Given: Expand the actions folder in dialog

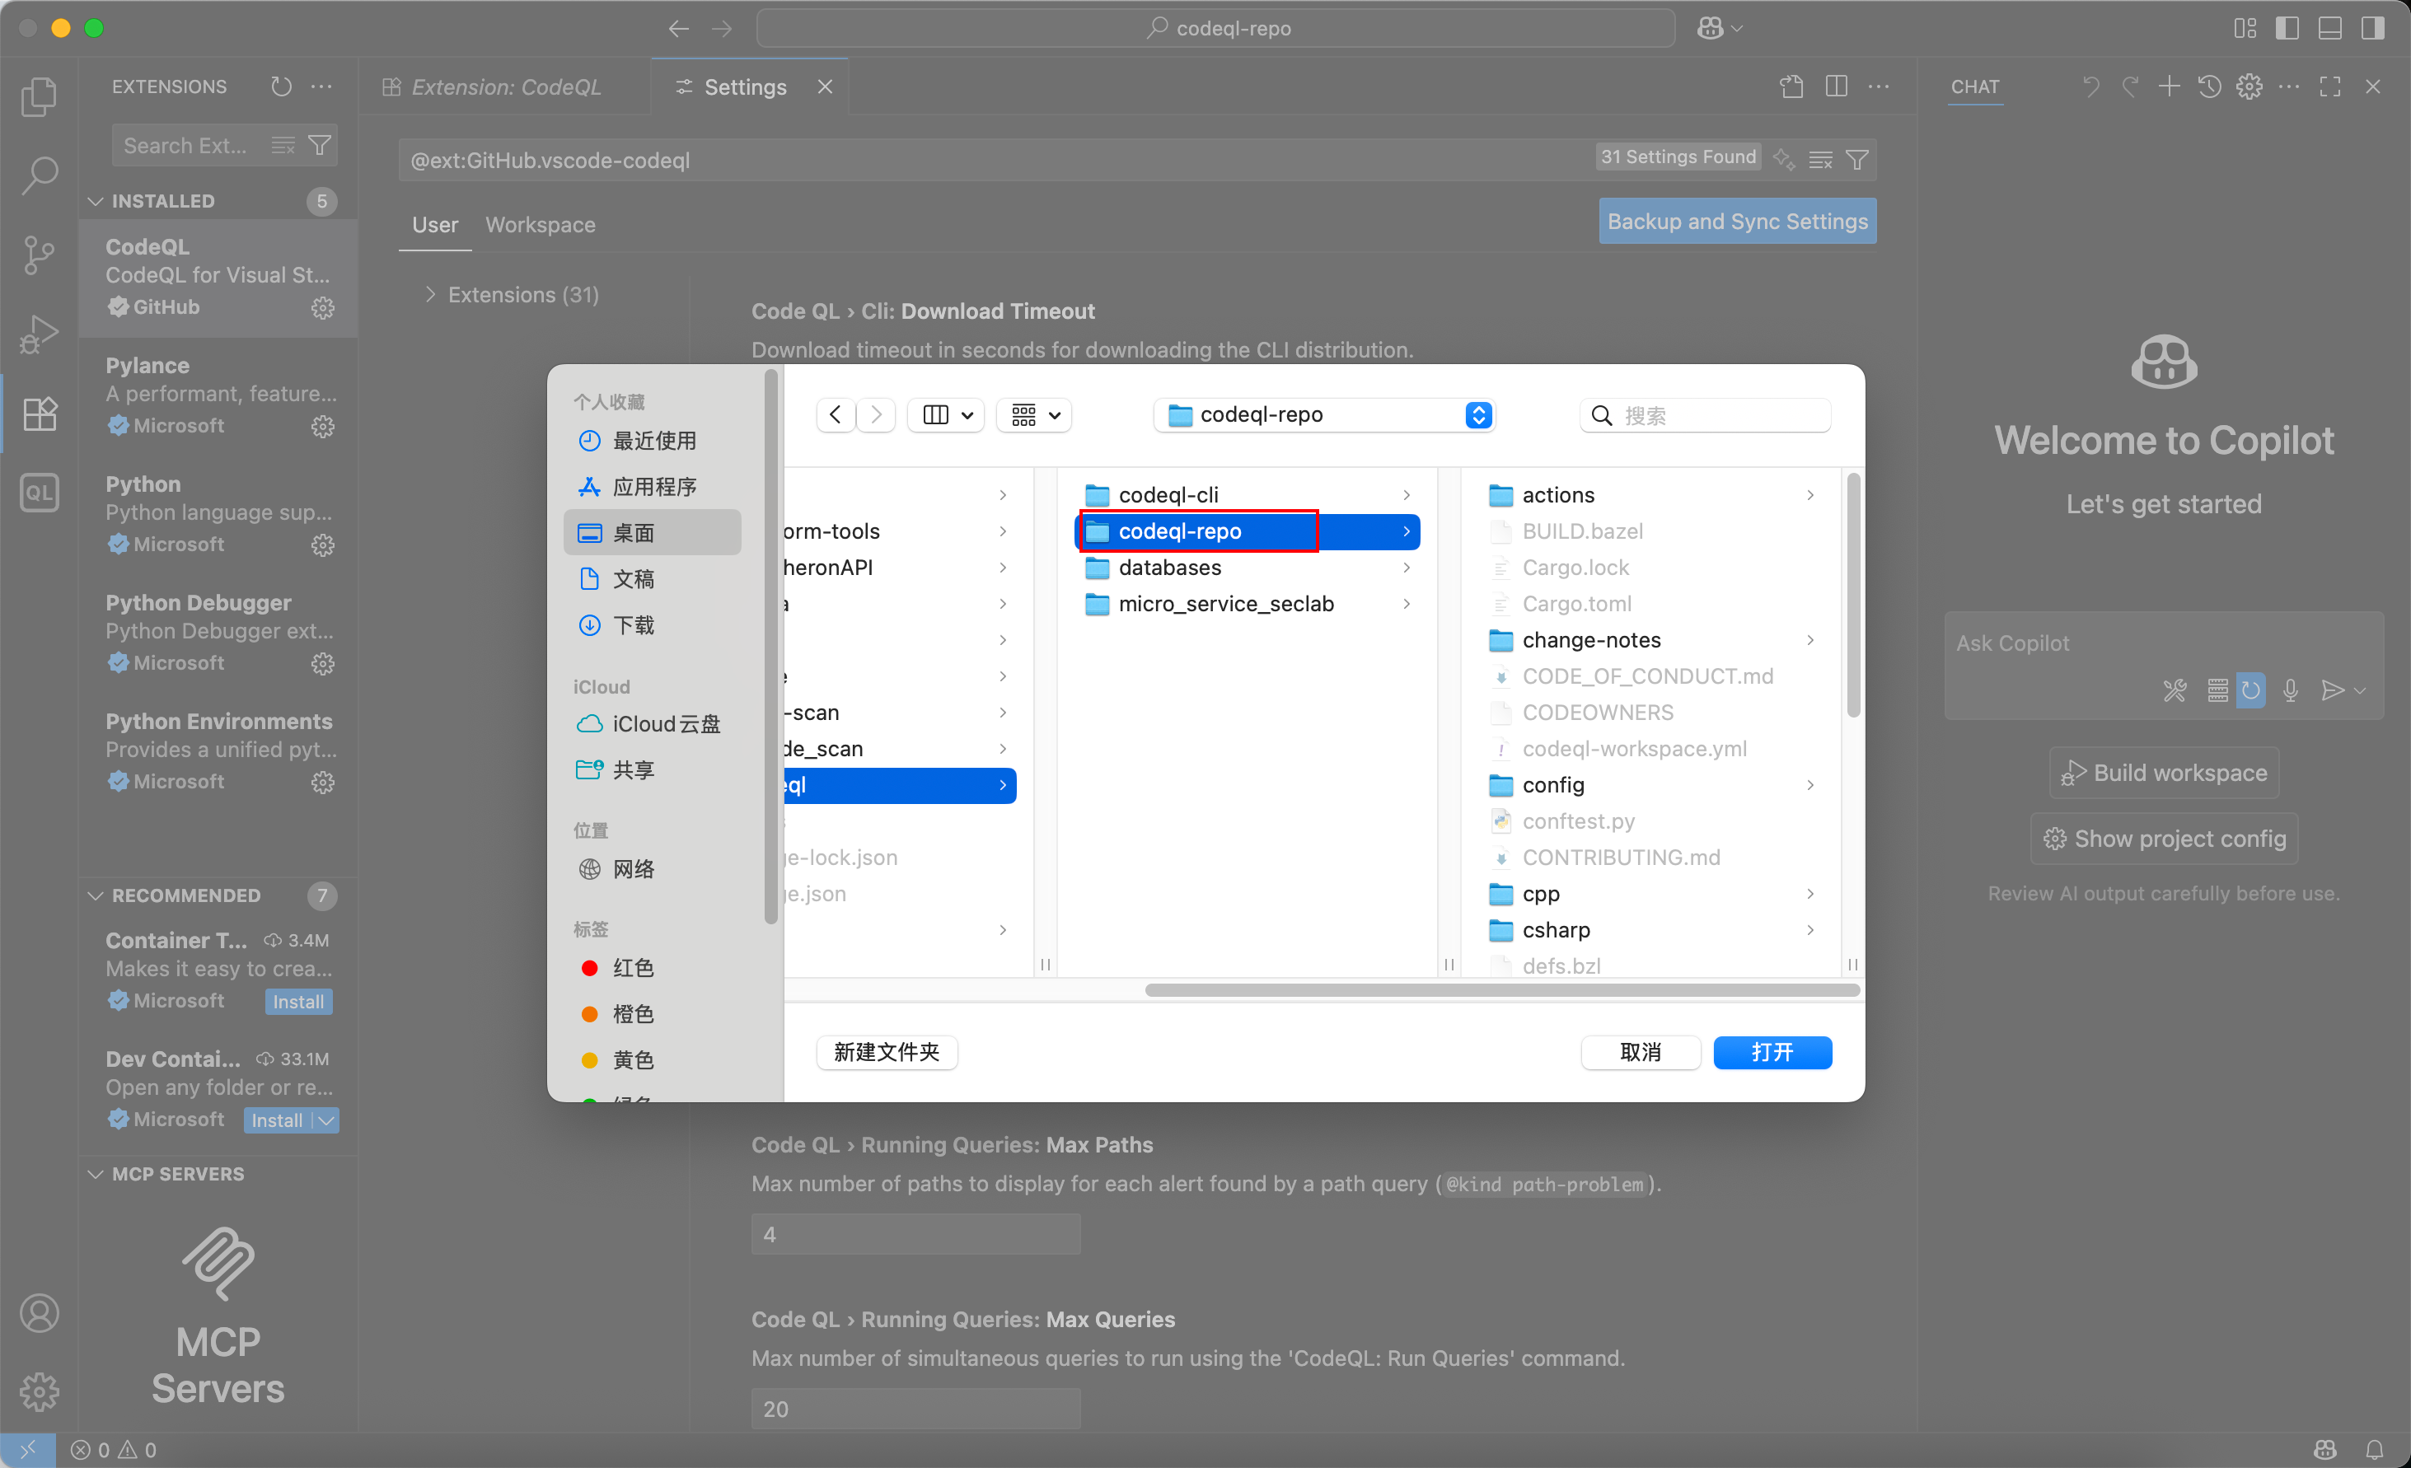Looking at the screenshot, I should pos(1809,495).
